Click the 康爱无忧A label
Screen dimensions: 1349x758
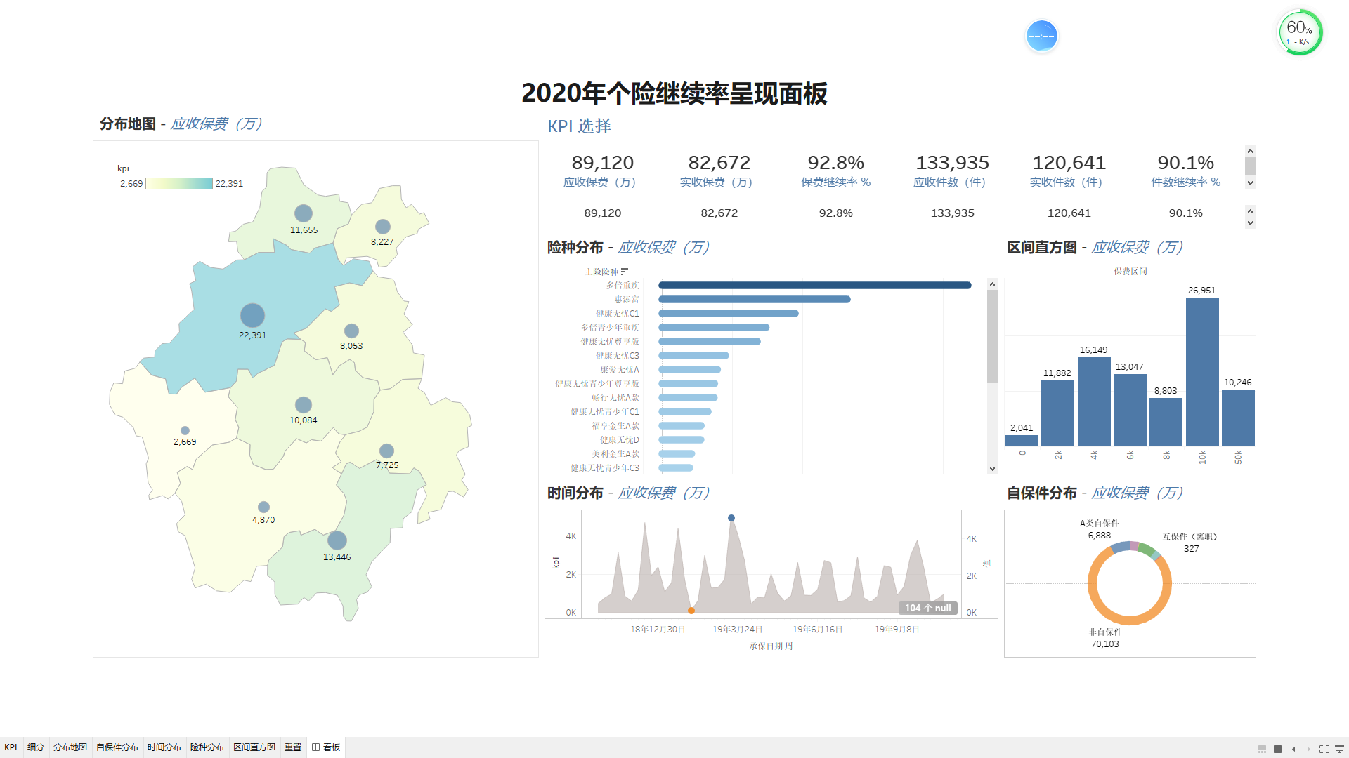620,370
